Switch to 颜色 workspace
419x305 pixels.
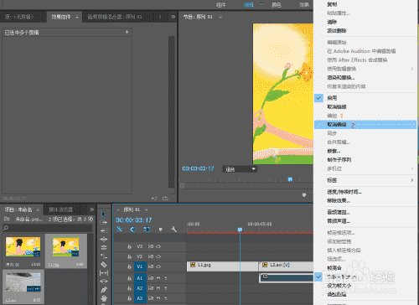point(277,5)
